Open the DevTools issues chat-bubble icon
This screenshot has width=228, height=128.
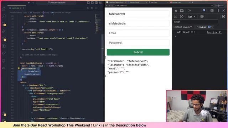click(x=204, y=10)
